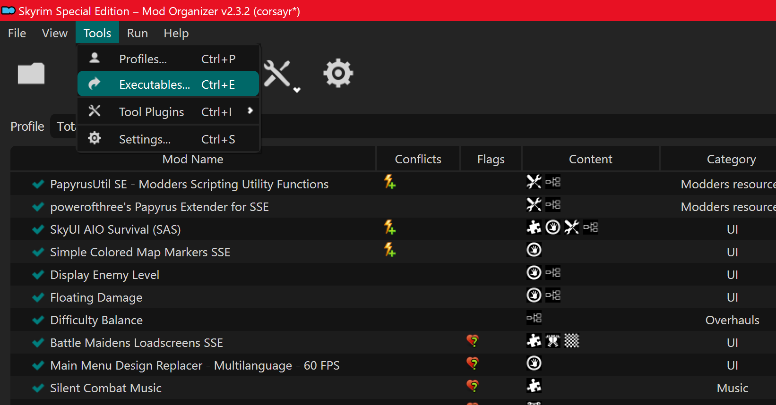Open the View menu
776x405 pixels.
(55, 33)
